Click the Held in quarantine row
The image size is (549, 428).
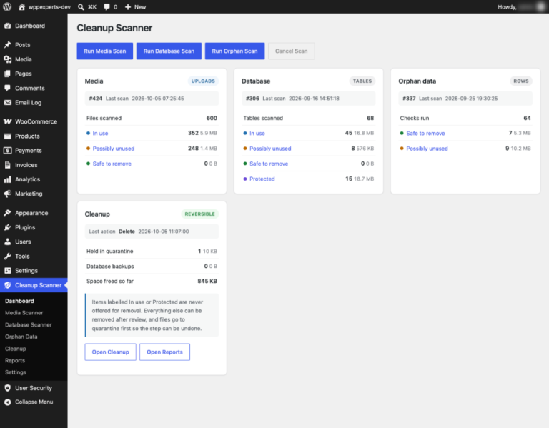tap(152, 251)
